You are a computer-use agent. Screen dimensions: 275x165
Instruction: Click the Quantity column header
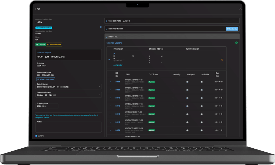point(177,74)
